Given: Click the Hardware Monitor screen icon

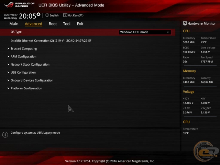Looking at the screenshot, I should tap(185, 23).
